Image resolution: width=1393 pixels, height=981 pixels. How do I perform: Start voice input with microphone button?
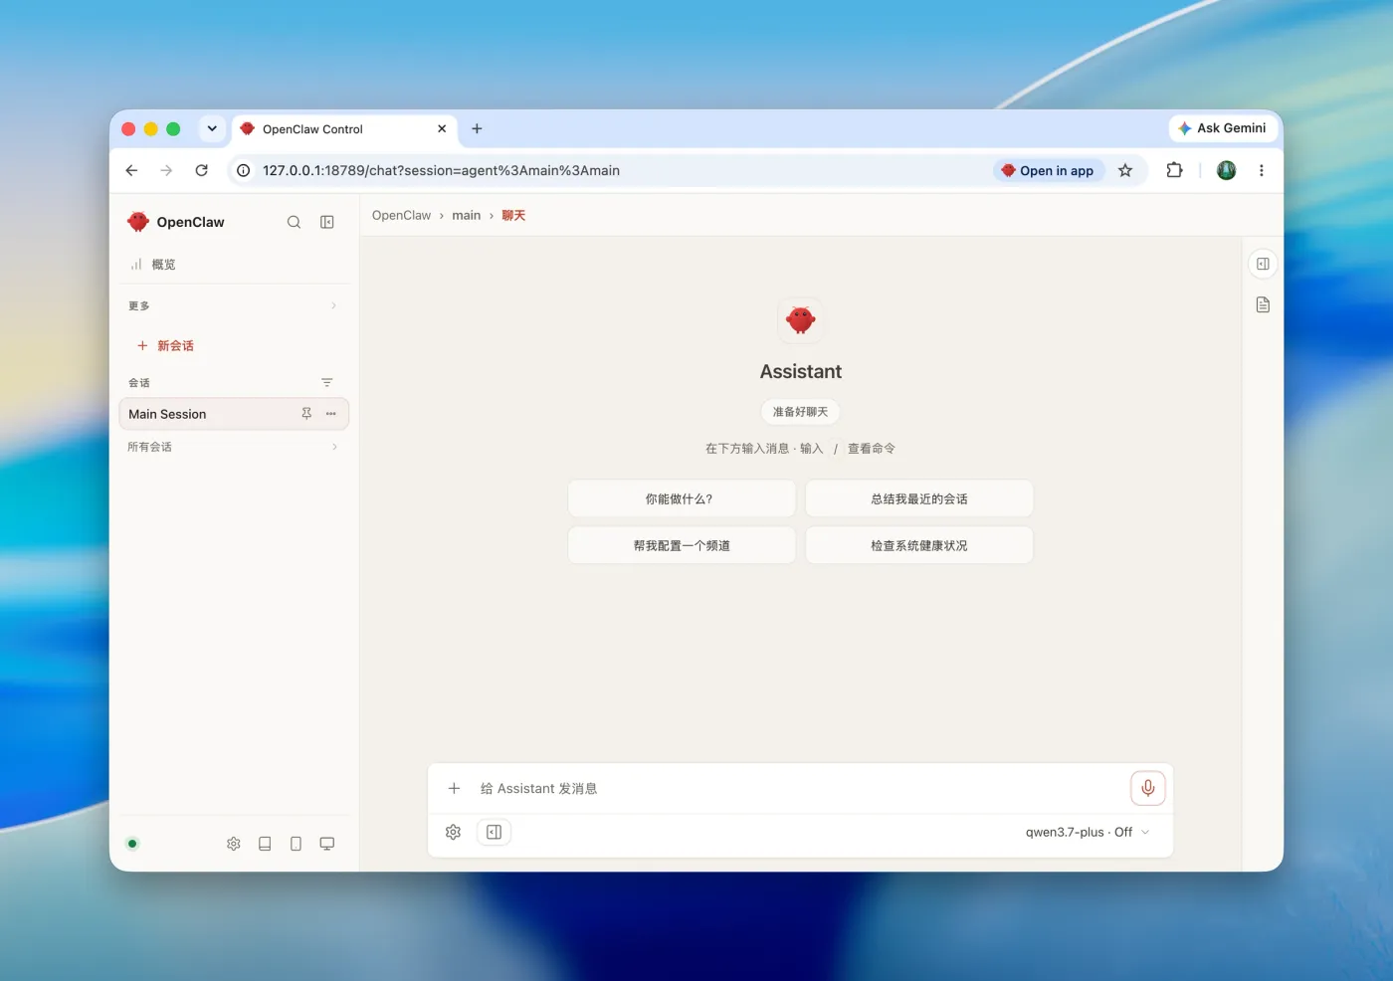(x=1147, y=788)
